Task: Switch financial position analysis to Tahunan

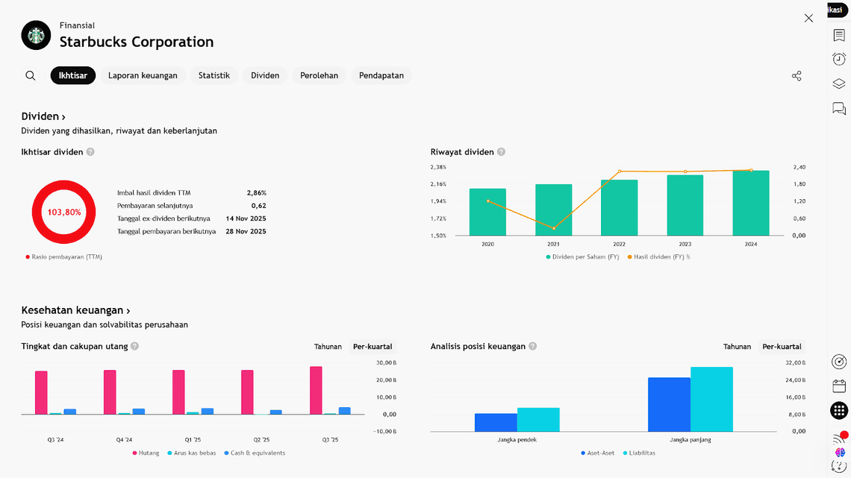Action: (x=737, y=347)
